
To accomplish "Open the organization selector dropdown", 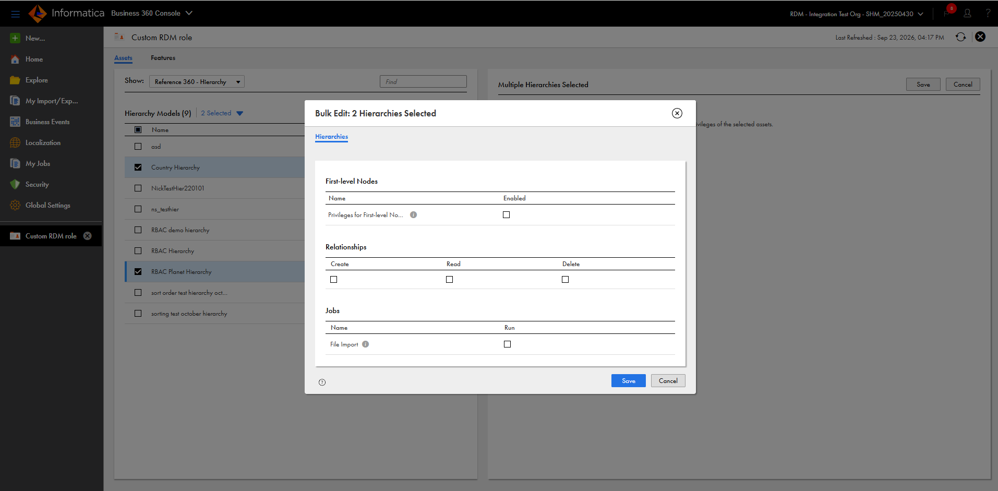I will [857, 14].
